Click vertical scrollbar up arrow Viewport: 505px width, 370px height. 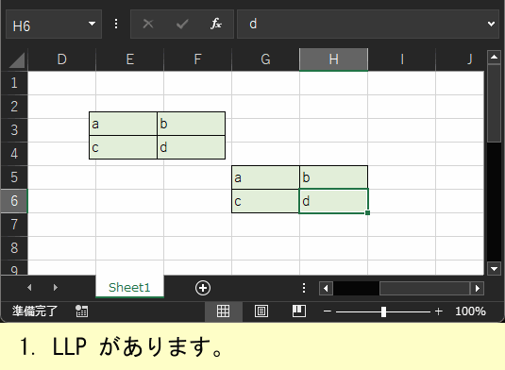(x=494, y=57)
